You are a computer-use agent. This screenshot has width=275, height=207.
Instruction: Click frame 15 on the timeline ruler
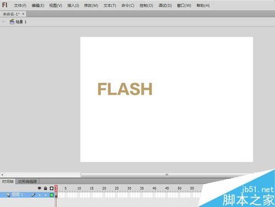(92, 188)
